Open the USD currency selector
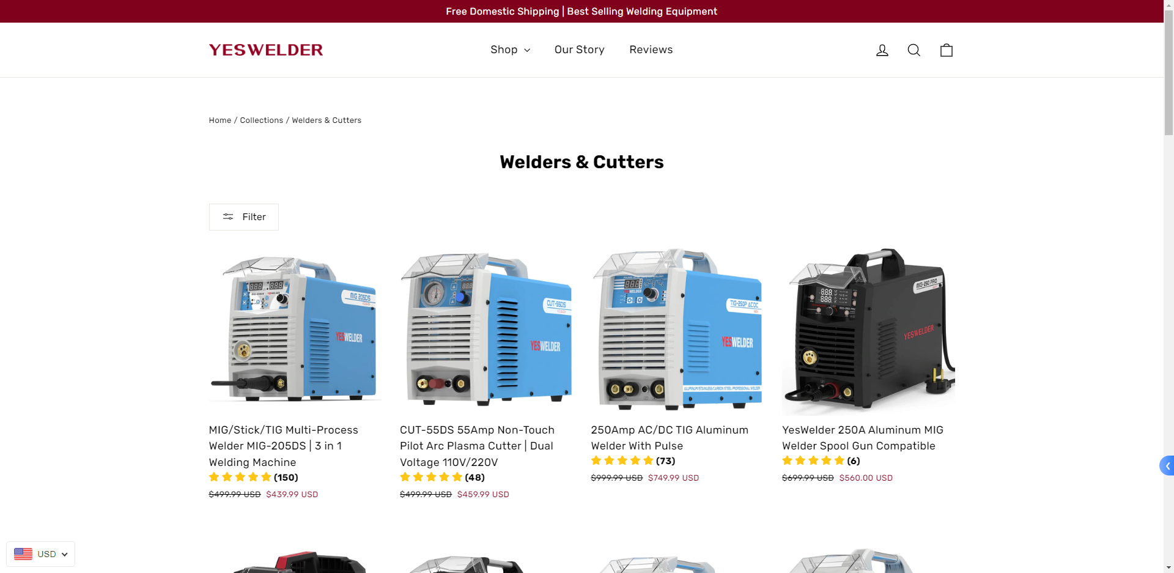This screenshot has width=1174, height=573. (40, 554)
